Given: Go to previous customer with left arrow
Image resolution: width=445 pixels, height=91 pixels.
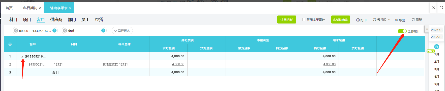Looking at the screenshot, I should [x=16, y=30].
